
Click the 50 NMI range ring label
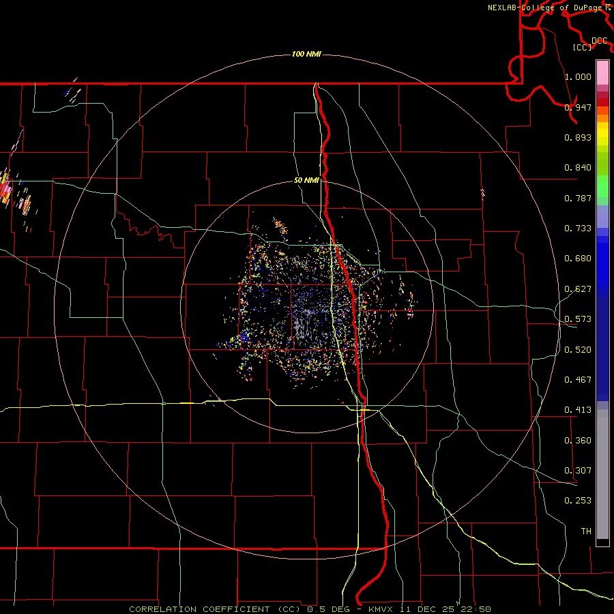[x=306, y=180]
